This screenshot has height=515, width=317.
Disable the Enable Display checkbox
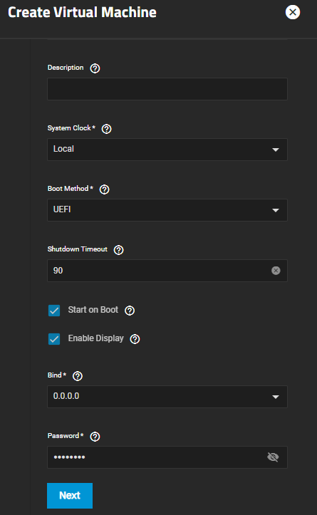tap(54, 339)
